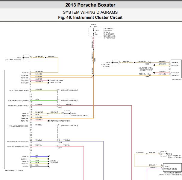Select "COMPUTER DATA LINES SYSTEM" next to stopwatch
The image size is (182, 180).
click(x=145, y=69)
